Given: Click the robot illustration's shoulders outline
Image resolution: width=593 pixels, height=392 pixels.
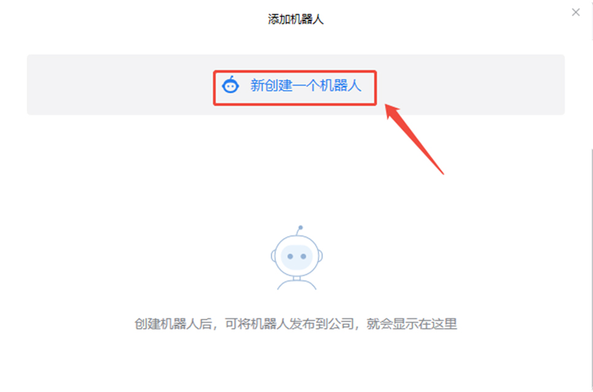Looking at the screenshot, I should click(297, 285).
